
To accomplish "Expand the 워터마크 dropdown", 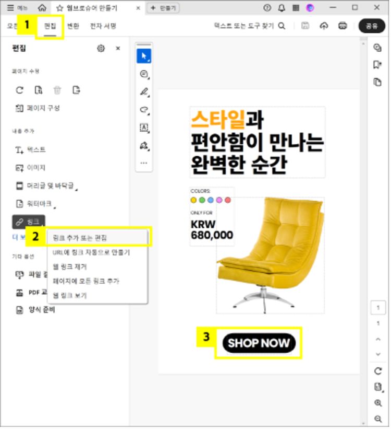I will tap(35, 204).
